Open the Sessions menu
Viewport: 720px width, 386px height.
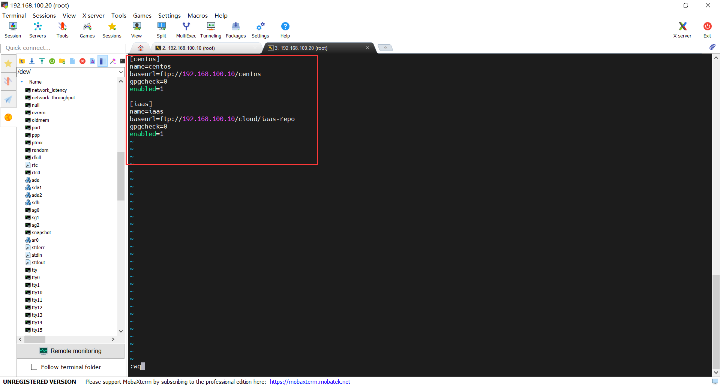[x=44, y=15]
